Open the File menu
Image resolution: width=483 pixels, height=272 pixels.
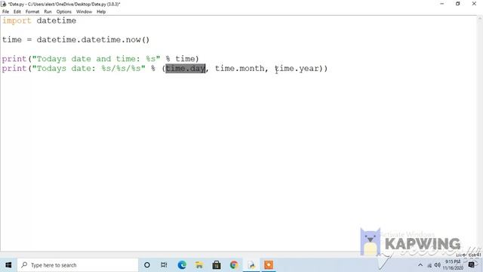(5, 12)
